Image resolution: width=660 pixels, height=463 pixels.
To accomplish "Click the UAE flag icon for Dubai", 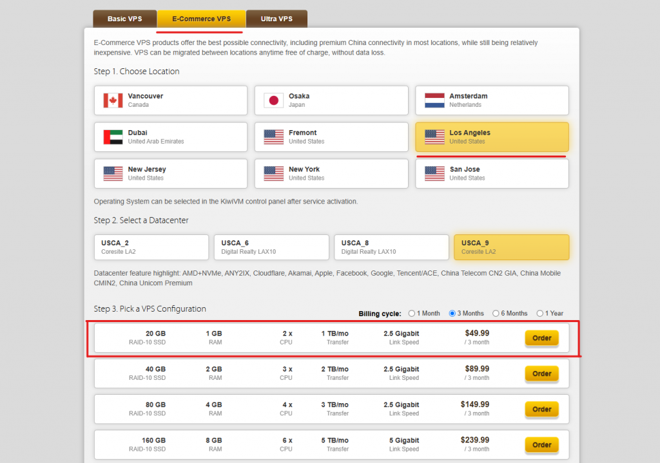I will click(113, 137).
